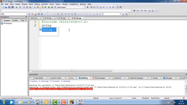Screen dimensions: 187x105
Task: Choose the 'using' autocomplete suggestion
Action: pos(49,30)
